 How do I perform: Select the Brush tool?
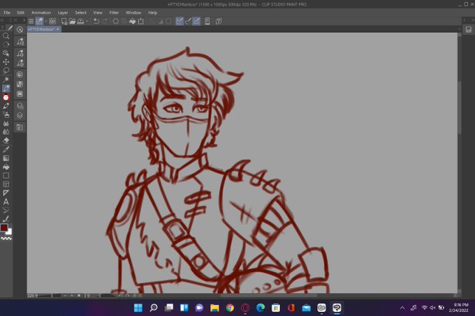pyautogui.click(x=6, y=106)
